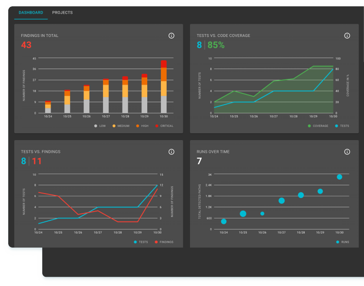Open info icon on Runs Over Time card
364x286 pixels.
[347, 152]
